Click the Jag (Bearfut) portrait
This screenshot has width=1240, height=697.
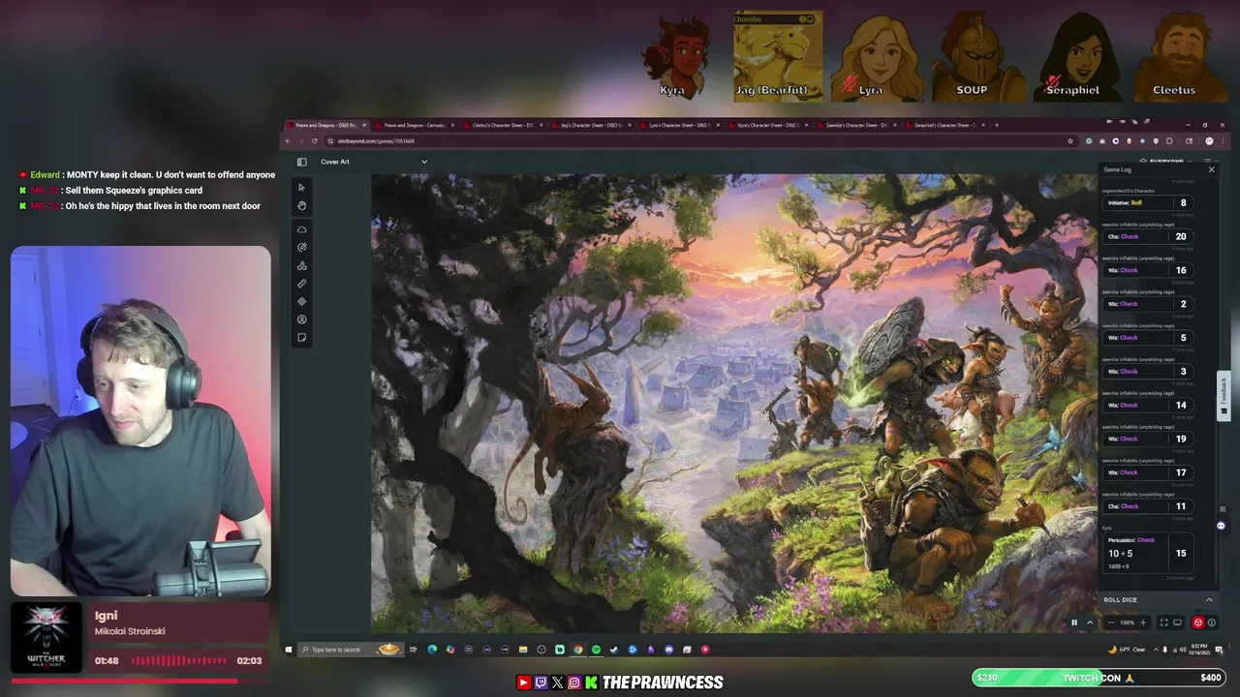(778, 57)
